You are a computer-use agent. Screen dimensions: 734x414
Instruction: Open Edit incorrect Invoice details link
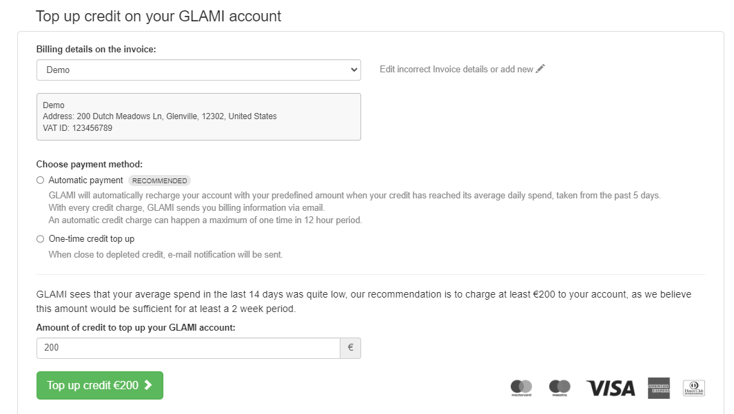456,70
